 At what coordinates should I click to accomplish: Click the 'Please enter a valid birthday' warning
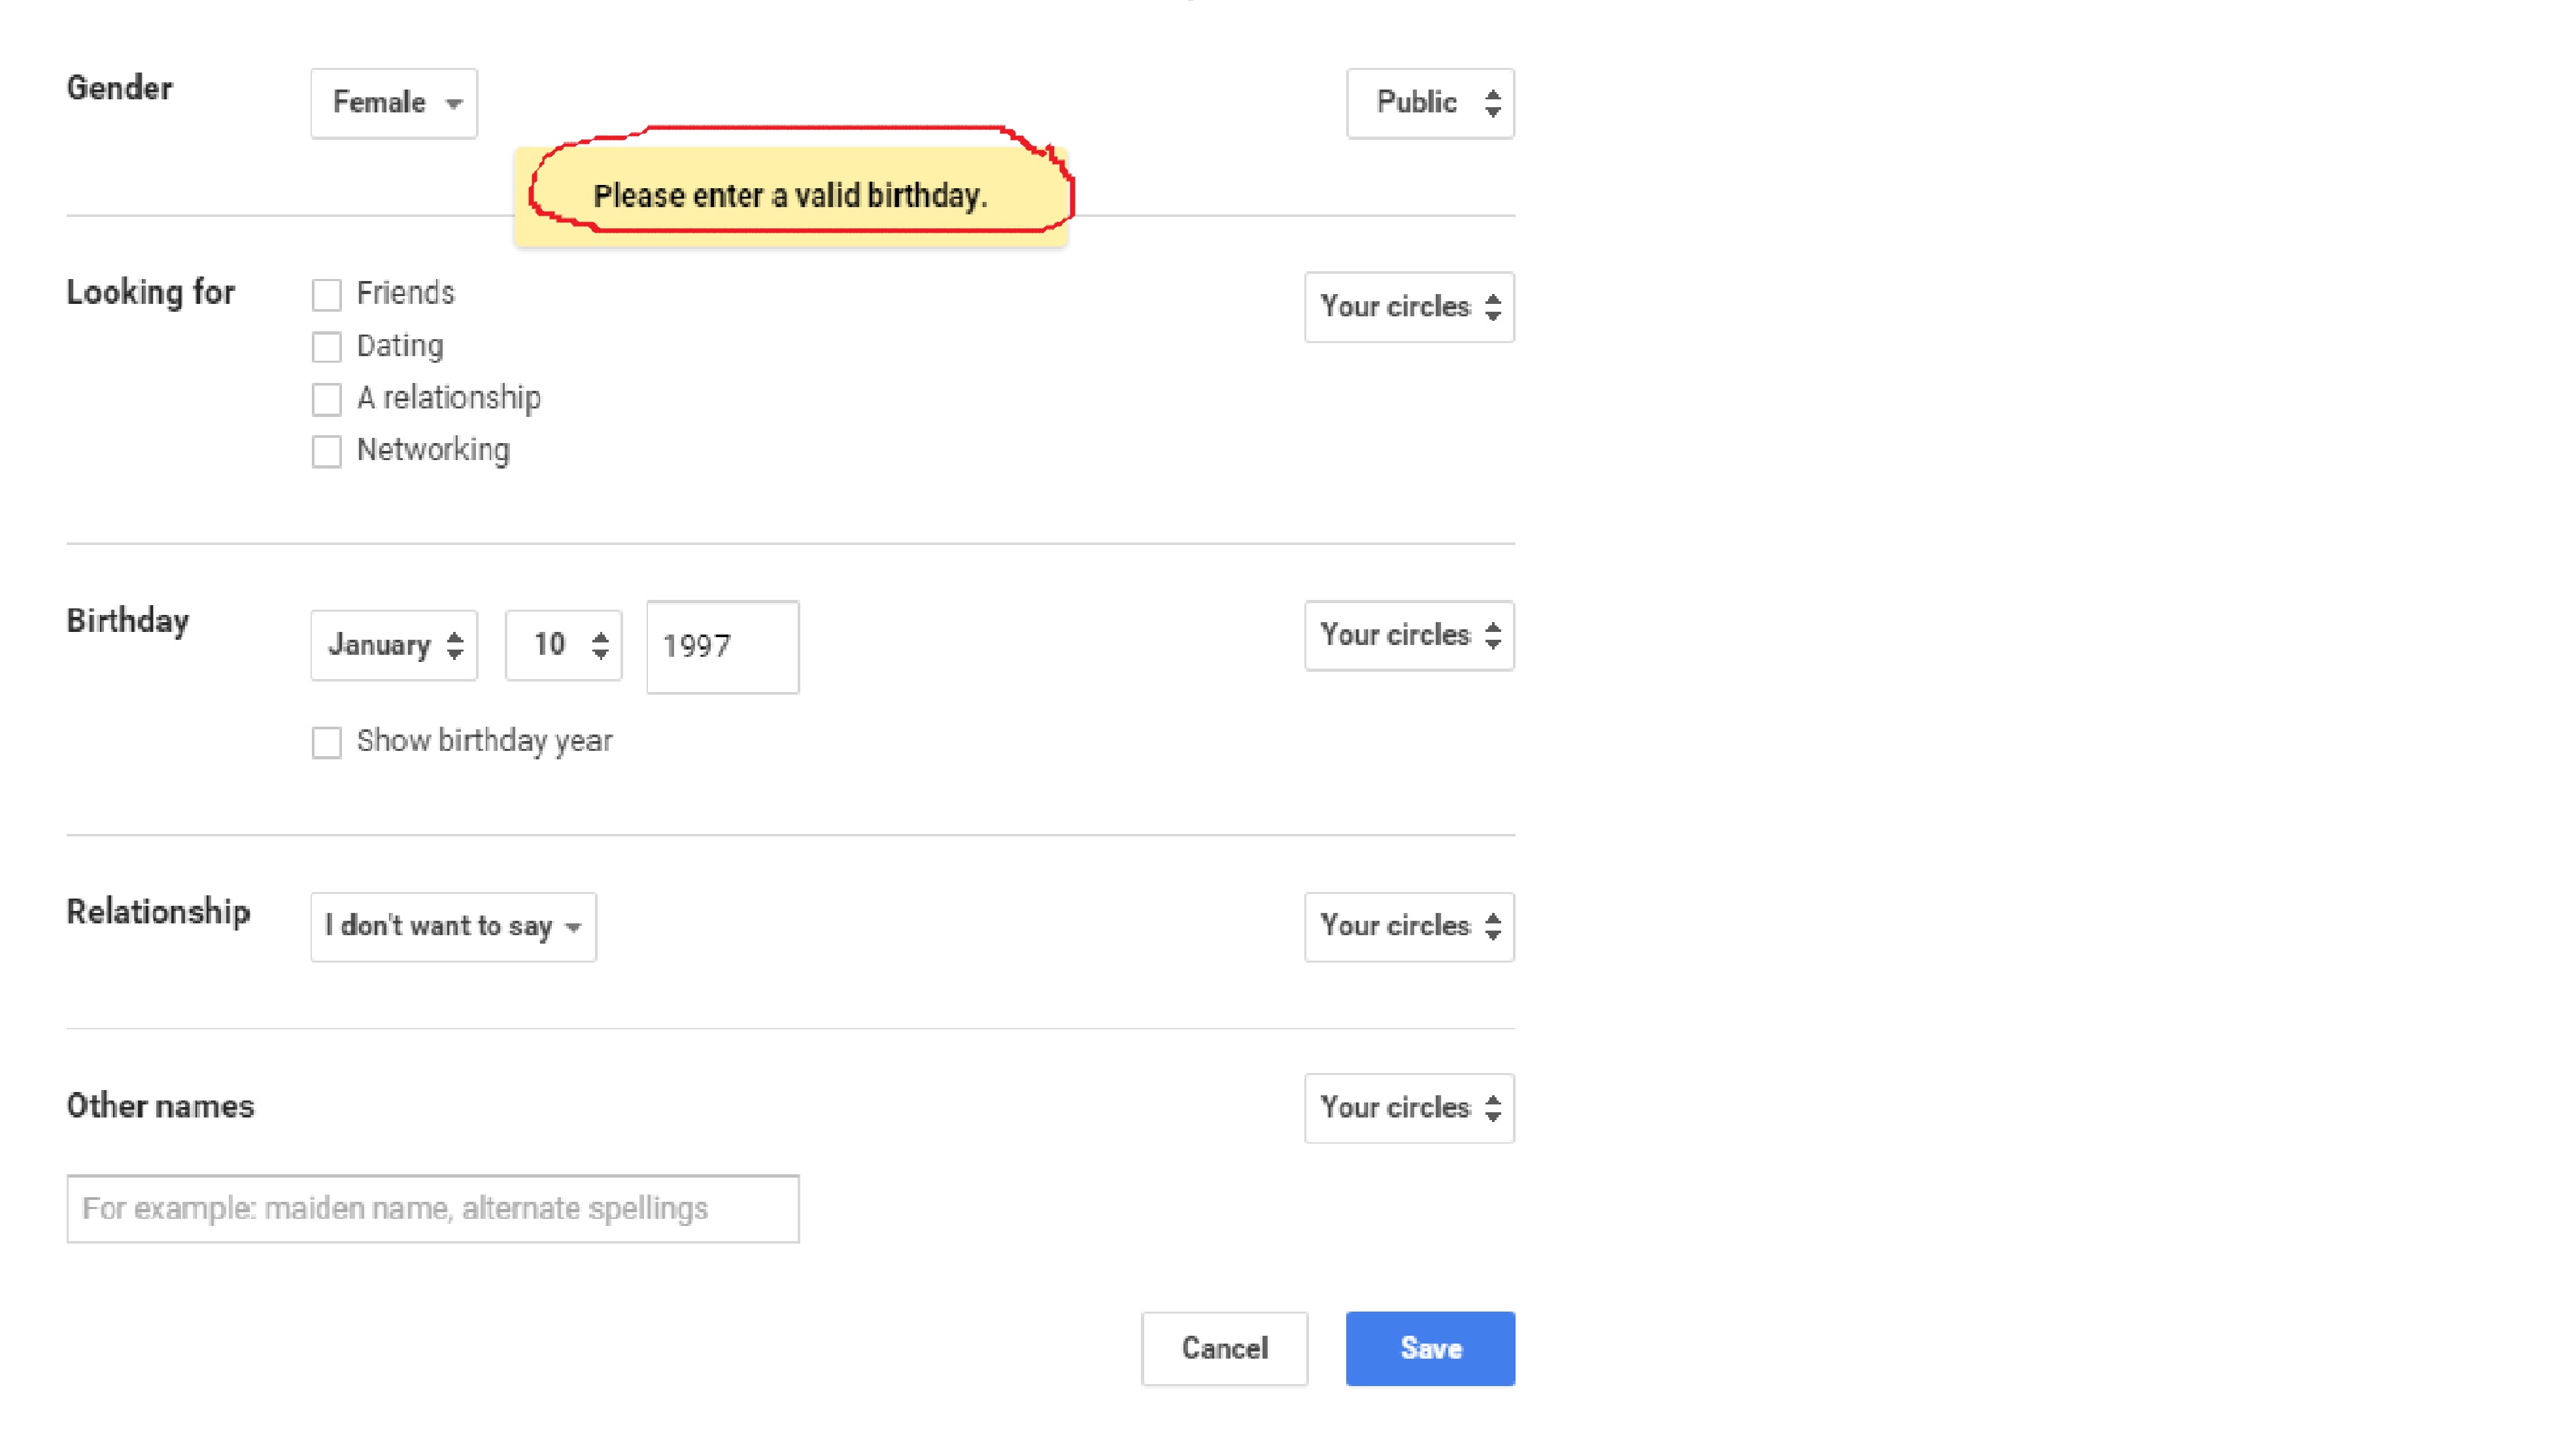790,196
